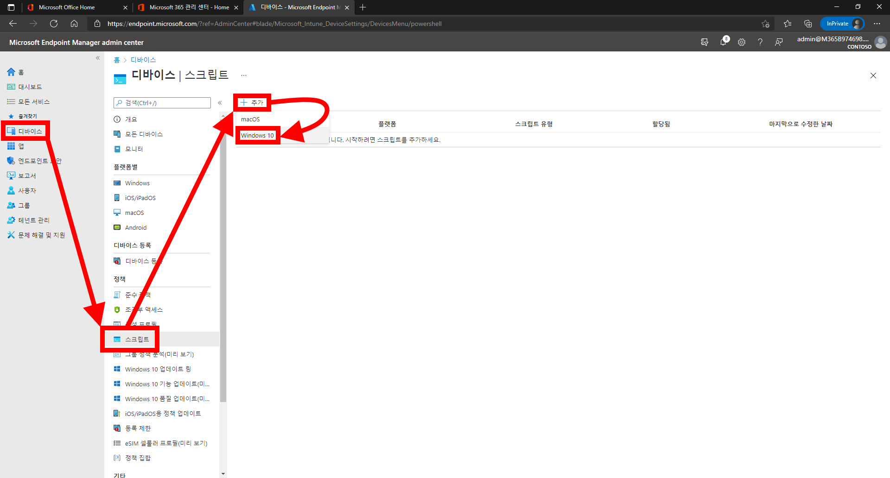Viewport: 890px width, 478px height.
Task: Choose Windows 10 from add dropdown
Action: 257,135
